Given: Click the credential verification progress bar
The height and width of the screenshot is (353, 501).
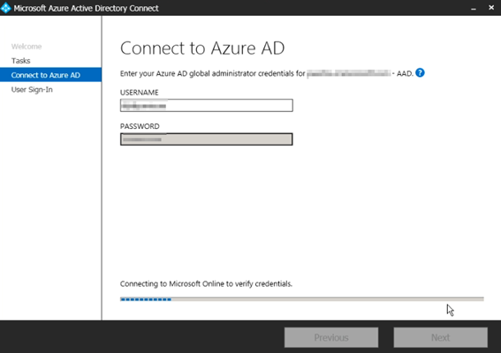Looking at the screenshot, I should click(x=302, y=299).
